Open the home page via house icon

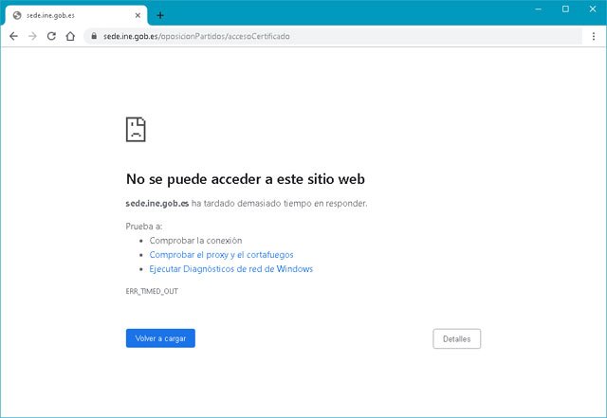70,36
